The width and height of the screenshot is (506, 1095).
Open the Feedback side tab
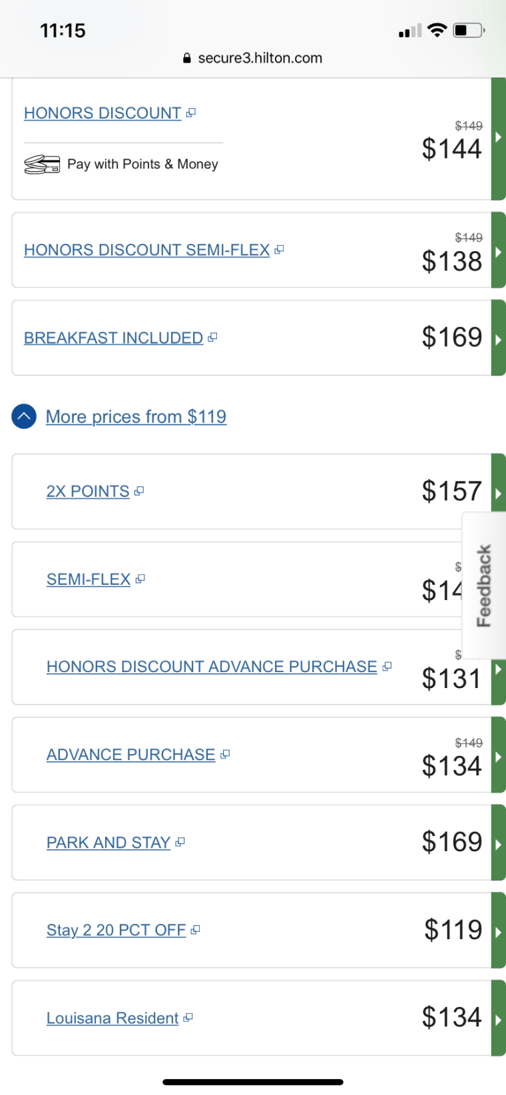click(x=484, y=585)
